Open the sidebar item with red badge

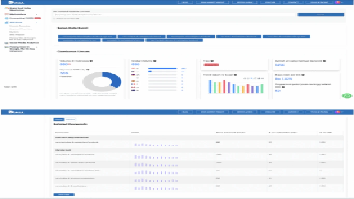pos(23,18)
